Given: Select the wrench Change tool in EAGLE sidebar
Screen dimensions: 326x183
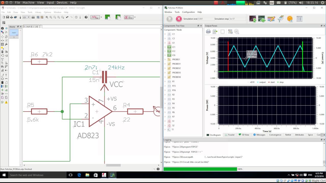Looking at the screenshot, I should [x=6, y=44].
